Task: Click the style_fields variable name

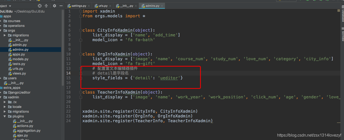Action: [108, 78]
